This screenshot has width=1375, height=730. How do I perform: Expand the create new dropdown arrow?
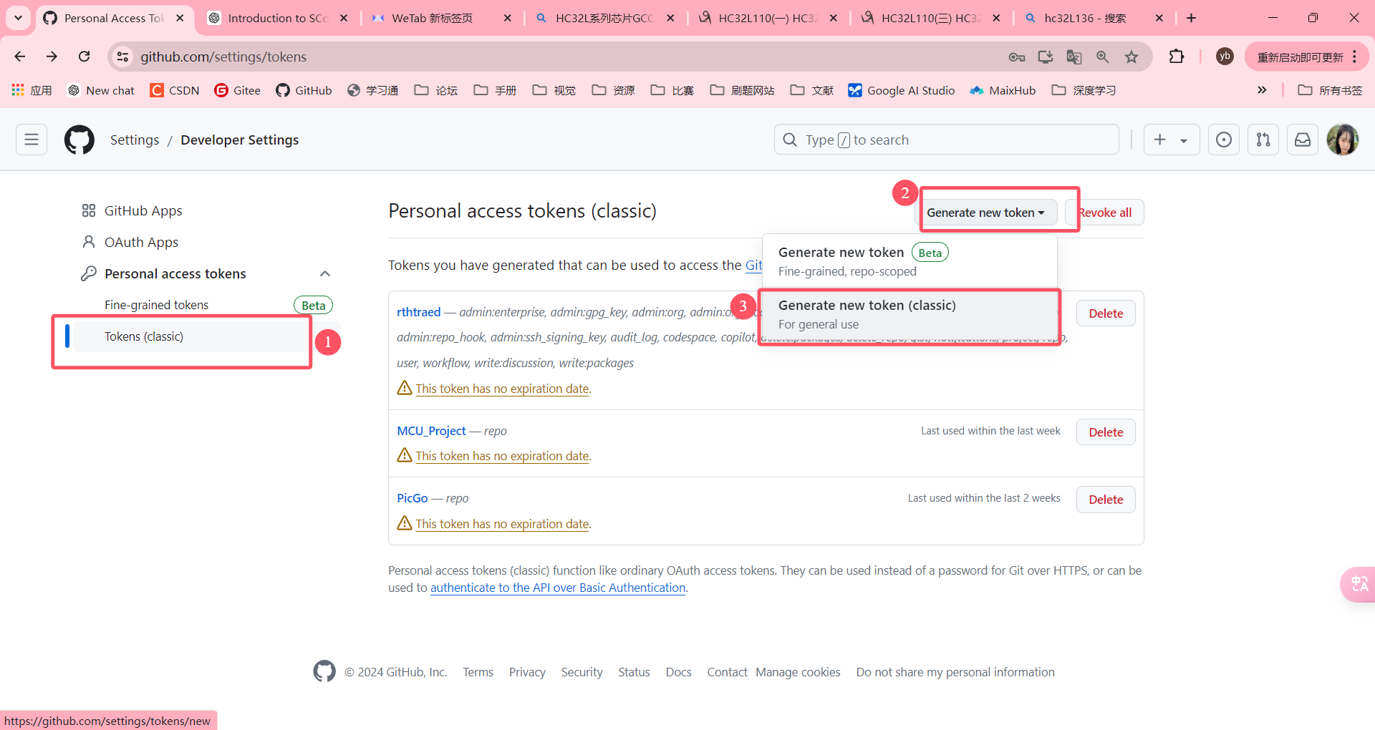[1184, 140]
